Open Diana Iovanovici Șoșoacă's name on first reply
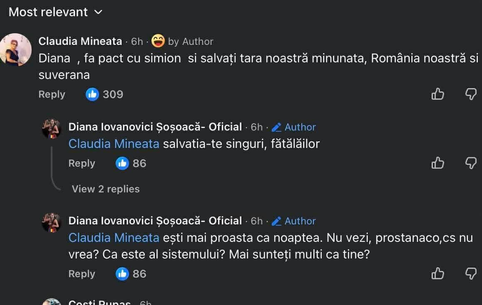 (155, 127)
